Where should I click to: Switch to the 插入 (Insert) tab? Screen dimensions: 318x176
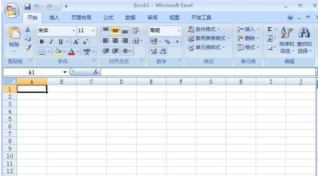[x=54, y=18]
